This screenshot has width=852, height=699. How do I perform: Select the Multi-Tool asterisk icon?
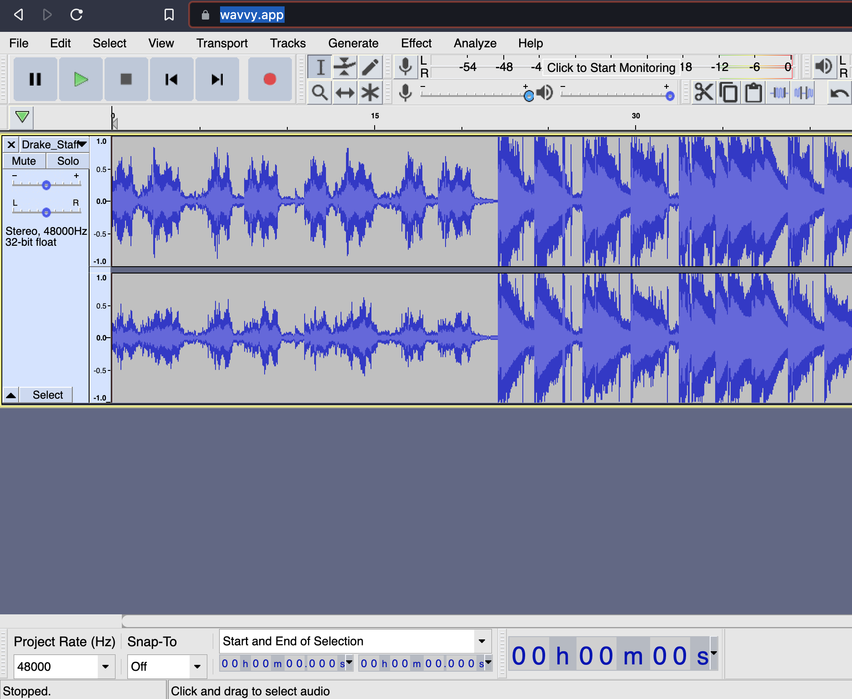click(370, 93)
